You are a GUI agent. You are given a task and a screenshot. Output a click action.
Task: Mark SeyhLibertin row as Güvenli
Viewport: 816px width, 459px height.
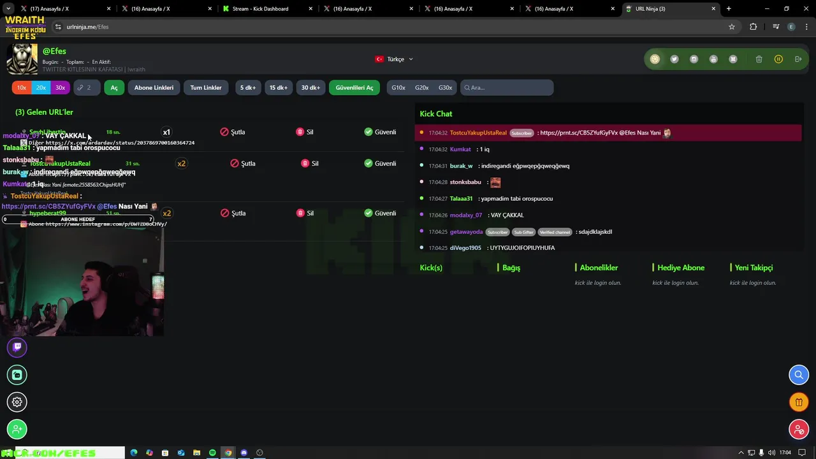click(x=380, y=132)
